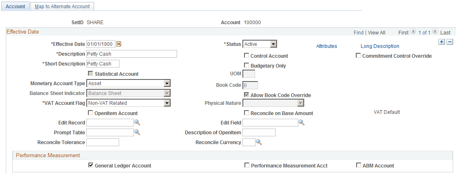The width and height of the screenshot is (456, 174).
Task: Open the Long Description link
Action: (x=380, y=46)
